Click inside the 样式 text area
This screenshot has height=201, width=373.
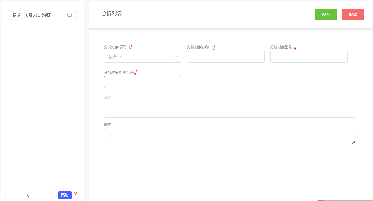click(x=229, y=110)
